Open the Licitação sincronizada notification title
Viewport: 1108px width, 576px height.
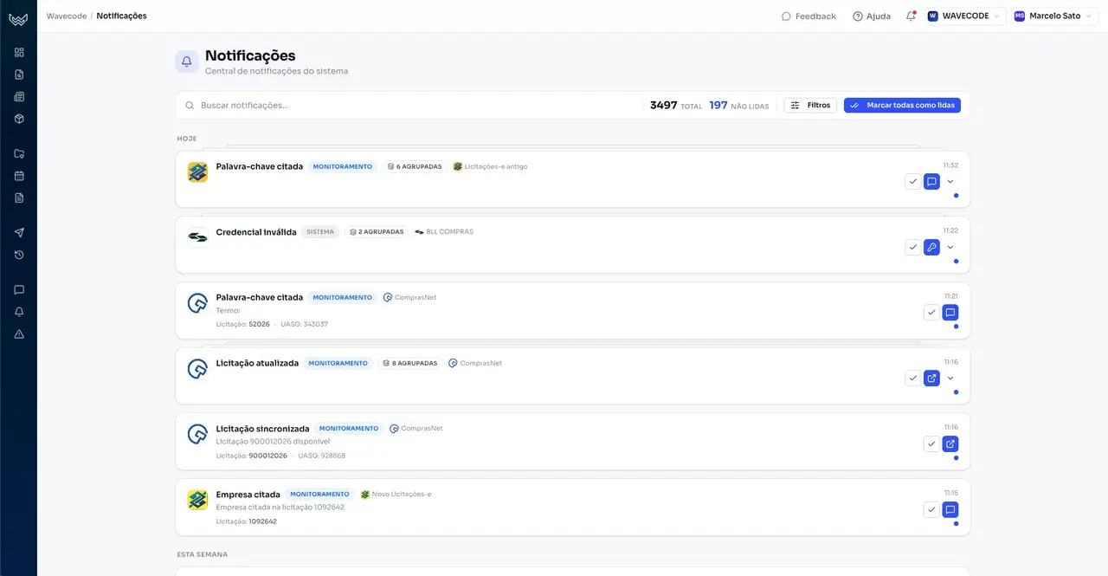coord(262,429)
